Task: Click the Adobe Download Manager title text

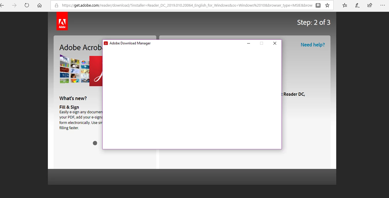Action: 130,43
